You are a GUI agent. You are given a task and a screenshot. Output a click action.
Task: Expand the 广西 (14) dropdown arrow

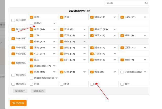click(x=115, y=54)
